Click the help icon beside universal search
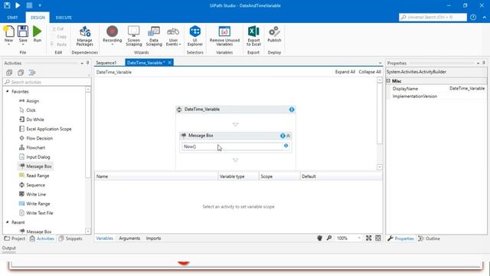The width and height of the screenshot is (490, 276). pyautogui.click(x=473, y=17)
